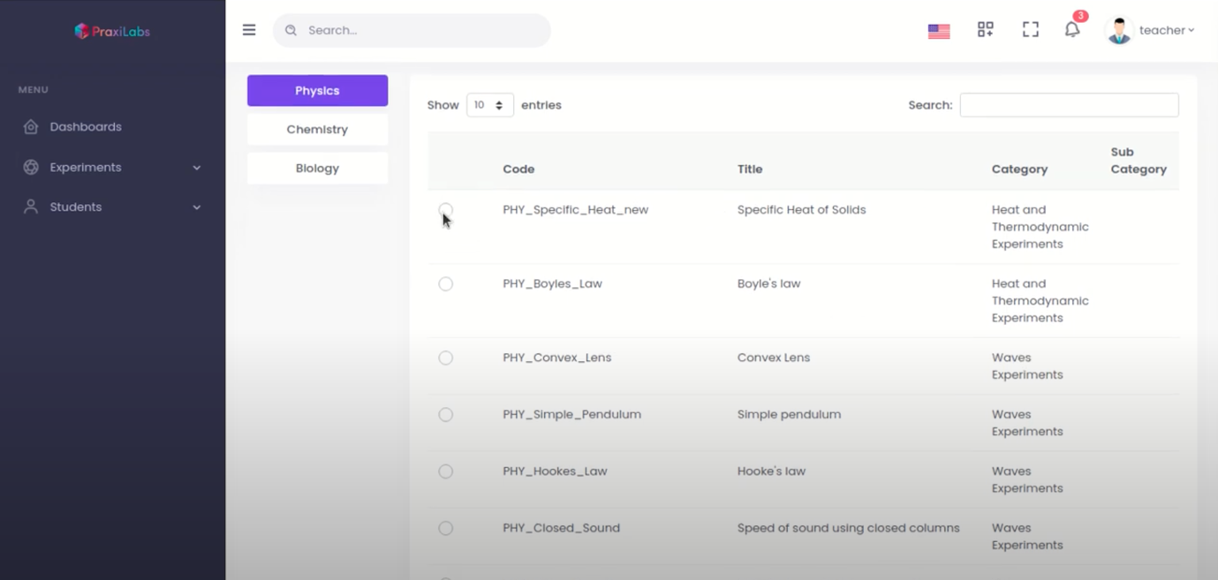The height and width of the screenshot is (580, 1218).
Task: Click the PHY_Hookes_Law code cell
Action: [x=555, y=471]
